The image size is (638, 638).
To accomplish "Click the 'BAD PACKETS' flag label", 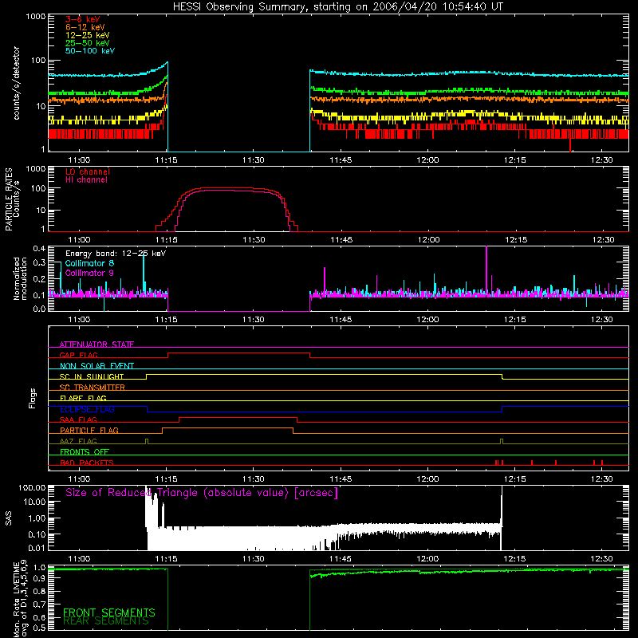I will point(87,463).
